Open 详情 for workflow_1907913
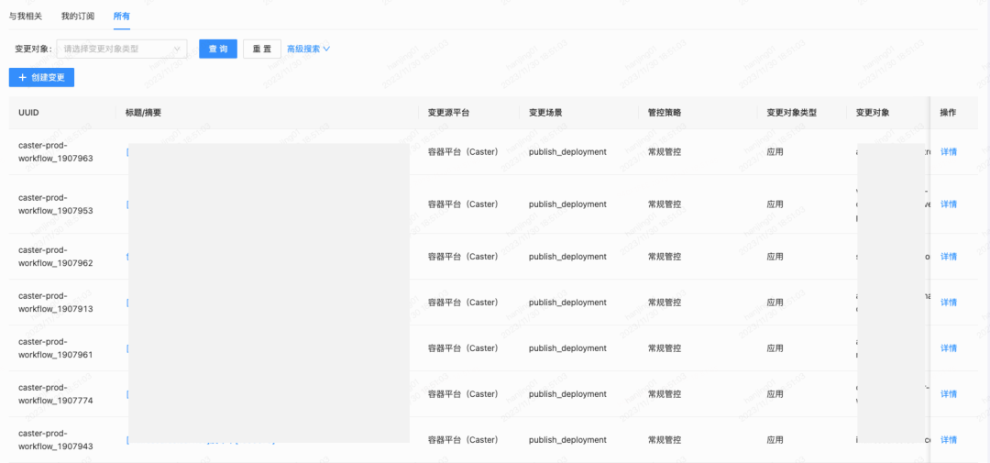The width and height of the screenshot is (990, 463). point(949,303)
